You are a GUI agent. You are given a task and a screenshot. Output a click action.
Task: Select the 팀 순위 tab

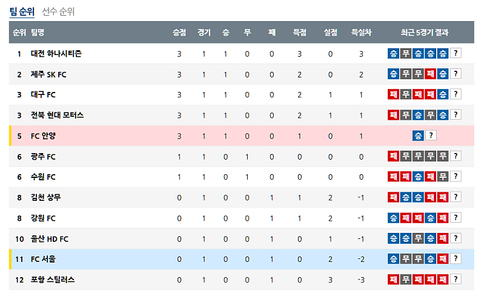[21, 11]
